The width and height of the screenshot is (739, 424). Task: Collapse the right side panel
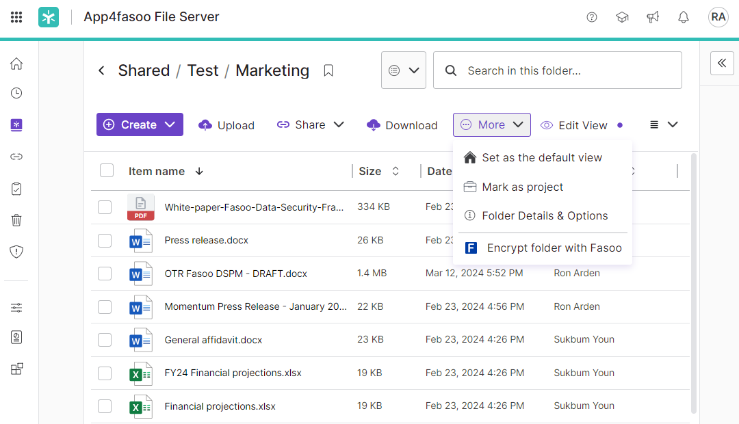tap(721, 63)
